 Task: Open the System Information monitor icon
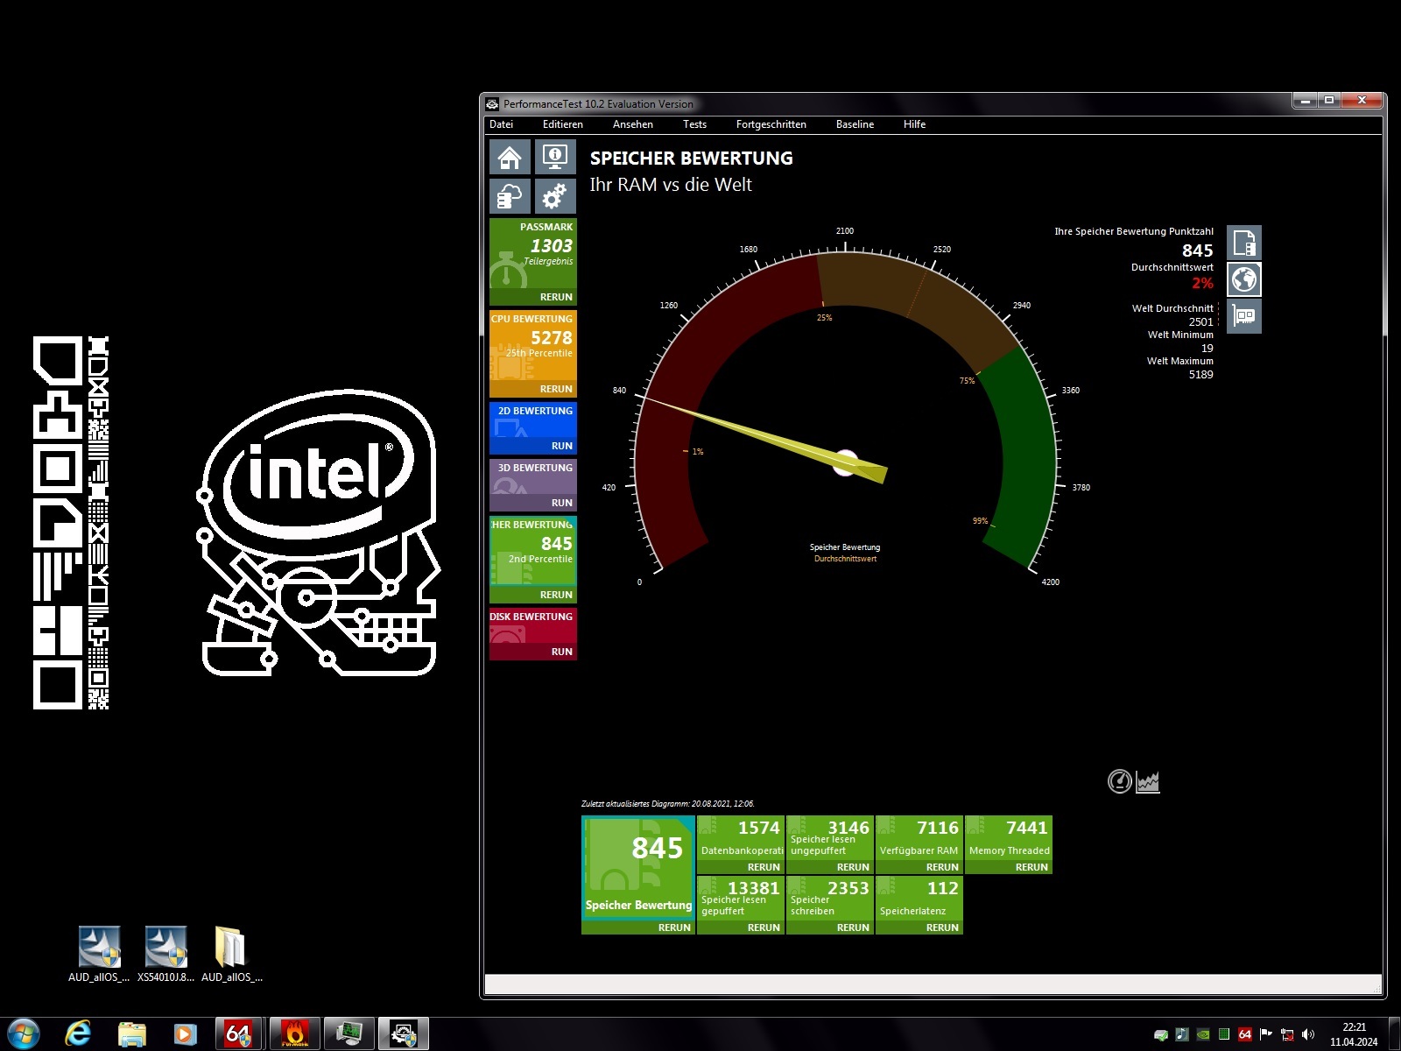pyautogui.click(x=555, y=158)
